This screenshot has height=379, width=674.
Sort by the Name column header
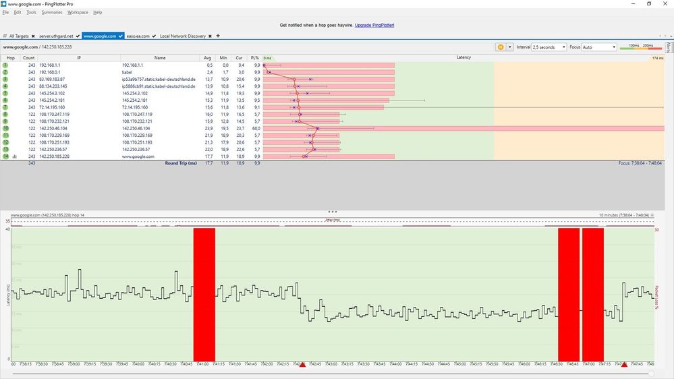coord(160,57)
